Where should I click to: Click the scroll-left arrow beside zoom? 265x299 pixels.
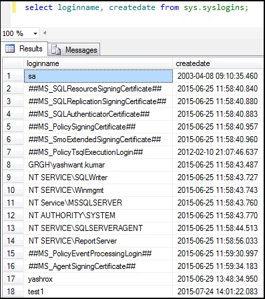point(45,33)
